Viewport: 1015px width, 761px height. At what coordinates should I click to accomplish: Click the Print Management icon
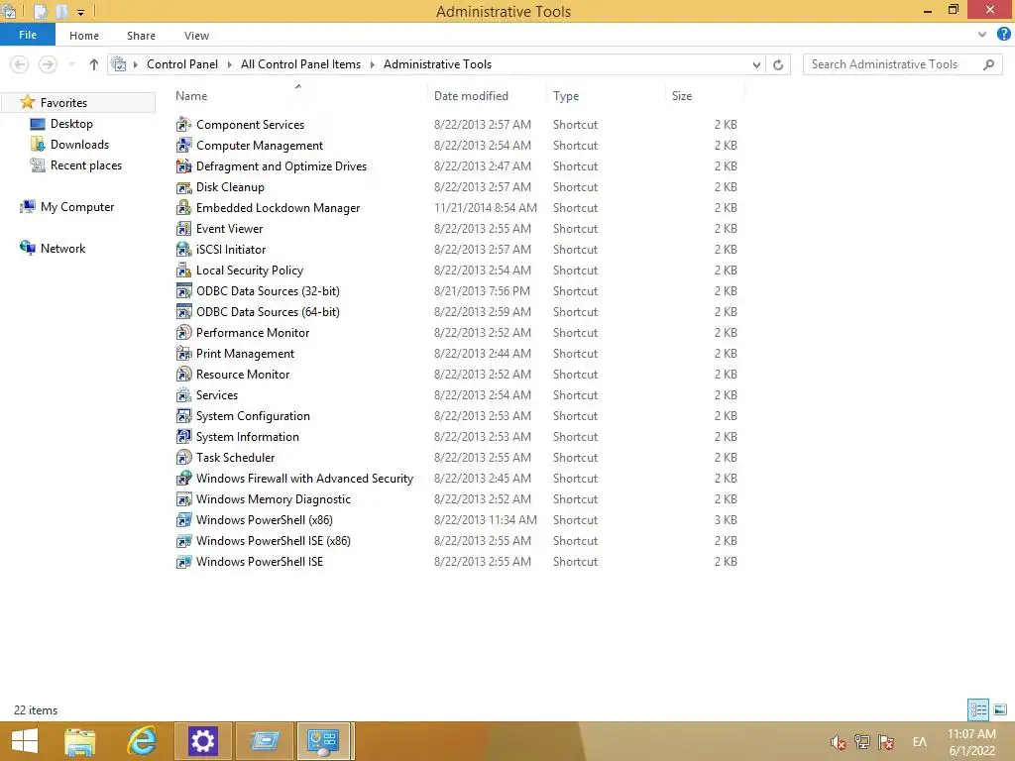tap(183, 354)
